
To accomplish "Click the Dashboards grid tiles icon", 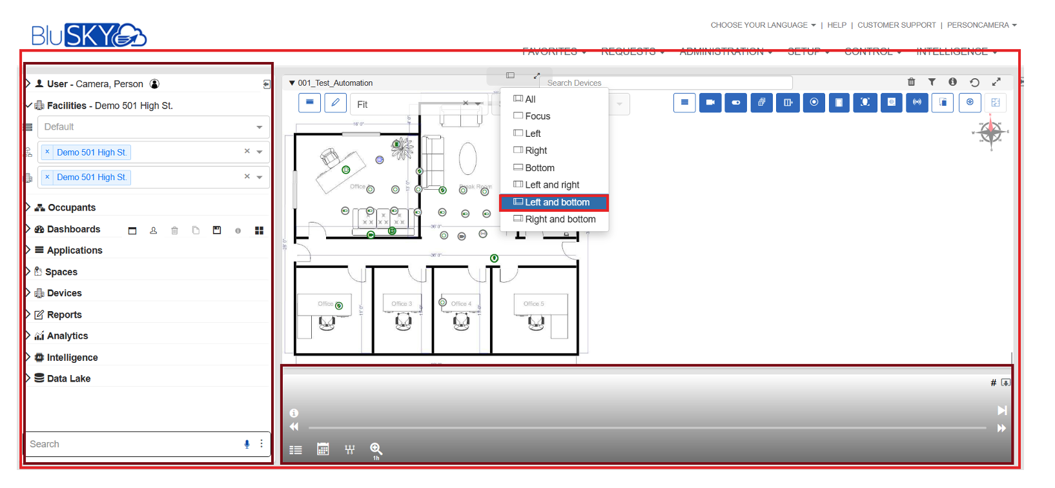I will pos(259,230).
